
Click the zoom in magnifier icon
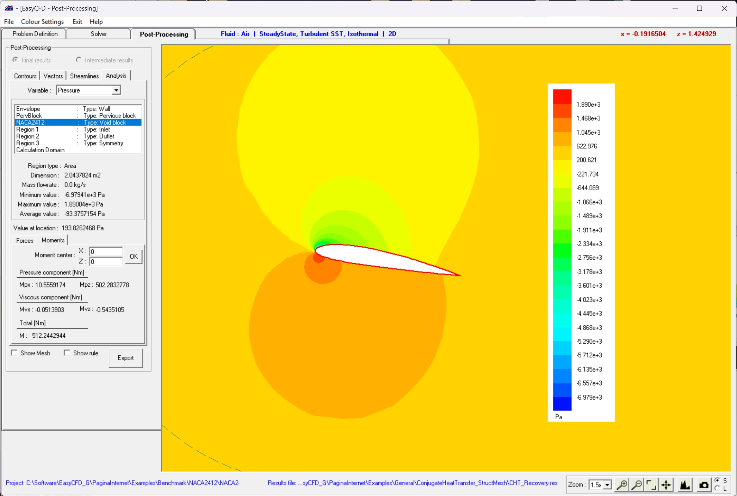click(x=622, y=485)
